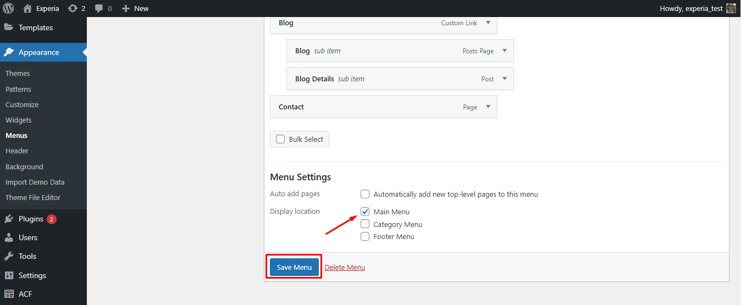Click the experia_test user avatar
The image size is (741, 305).
click(731, 8)
